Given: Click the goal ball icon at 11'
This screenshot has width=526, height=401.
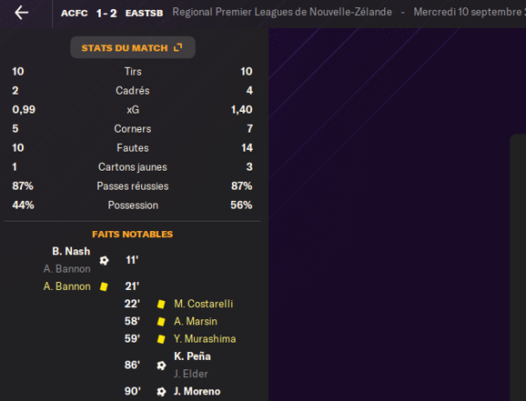Looking at the screenshot, I should click(x=104, y=260).
